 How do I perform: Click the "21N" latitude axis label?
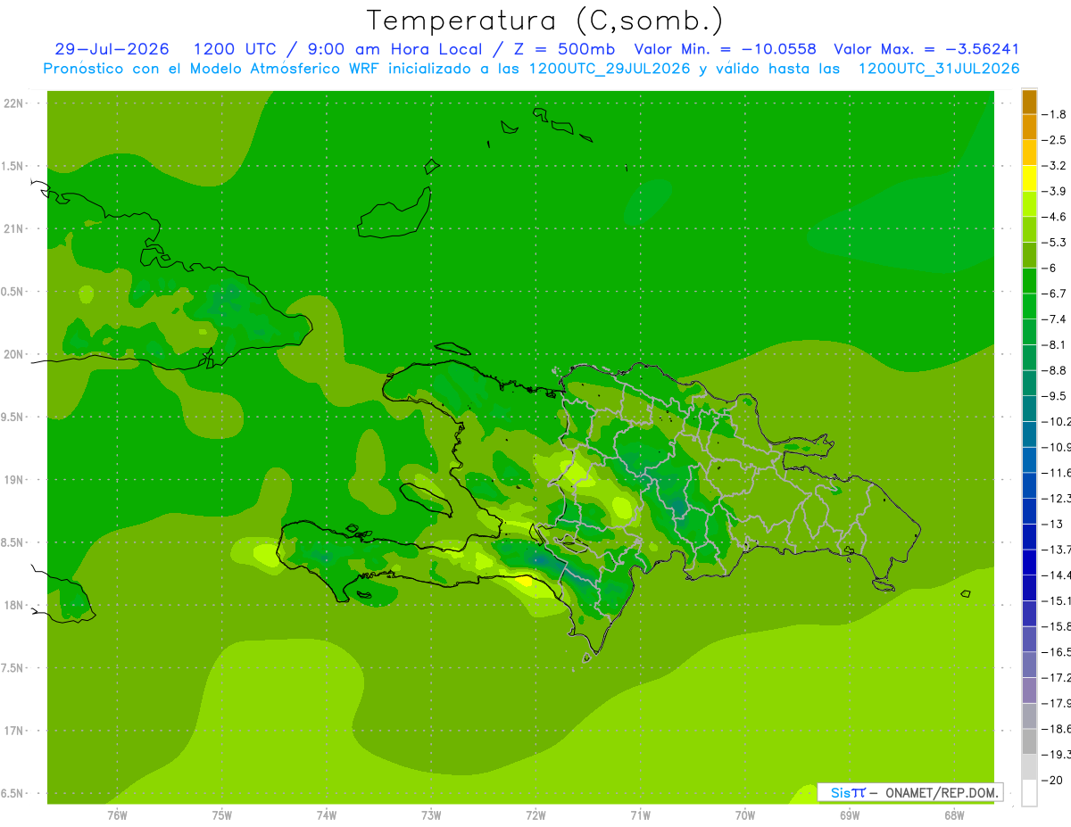pyautogui.click(x=14, y=228)
